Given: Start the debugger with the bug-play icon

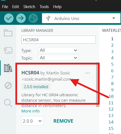Looking at the screenshot, I should click(33, 18).
